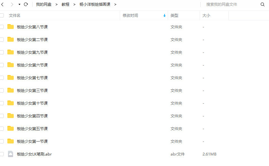Expand the chevron after 我的网盘

pos(57,4)
